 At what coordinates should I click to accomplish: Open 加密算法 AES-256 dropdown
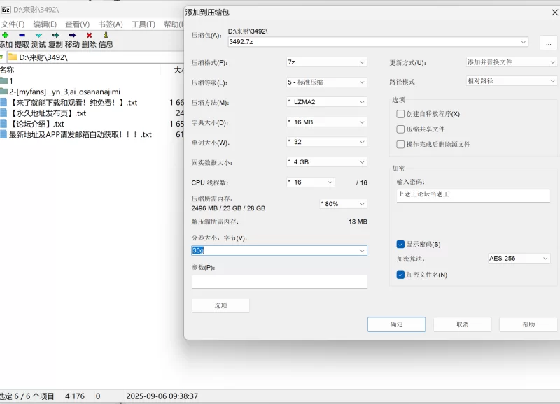coord(545,259)
